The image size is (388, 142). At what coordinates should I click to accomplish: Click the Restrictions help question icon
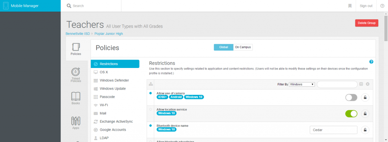(x=371, y=62)
